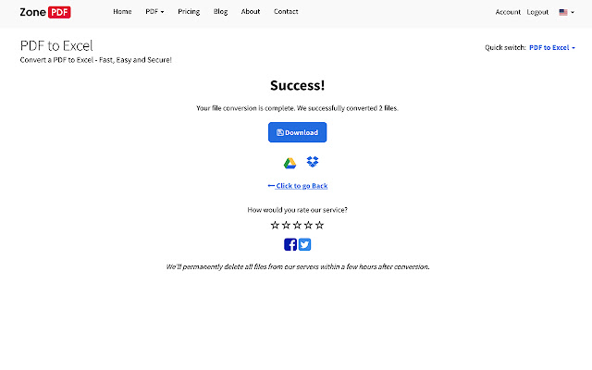Open the Pricing page
Image resolution: width=592 pixels, height=370 pixels.
[x=189, y=12]
